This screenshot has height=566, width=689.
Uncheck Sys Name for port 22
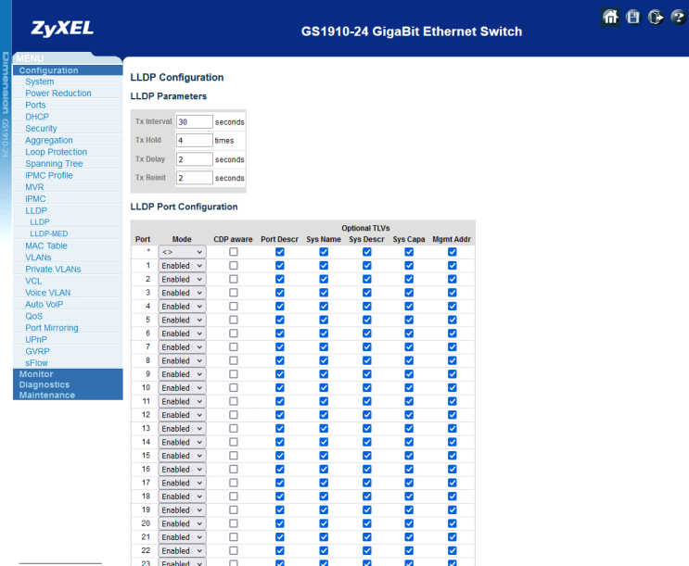click(x=324, y=551)
